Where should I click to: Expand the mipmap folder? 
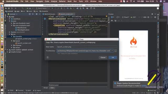point(12,45)
